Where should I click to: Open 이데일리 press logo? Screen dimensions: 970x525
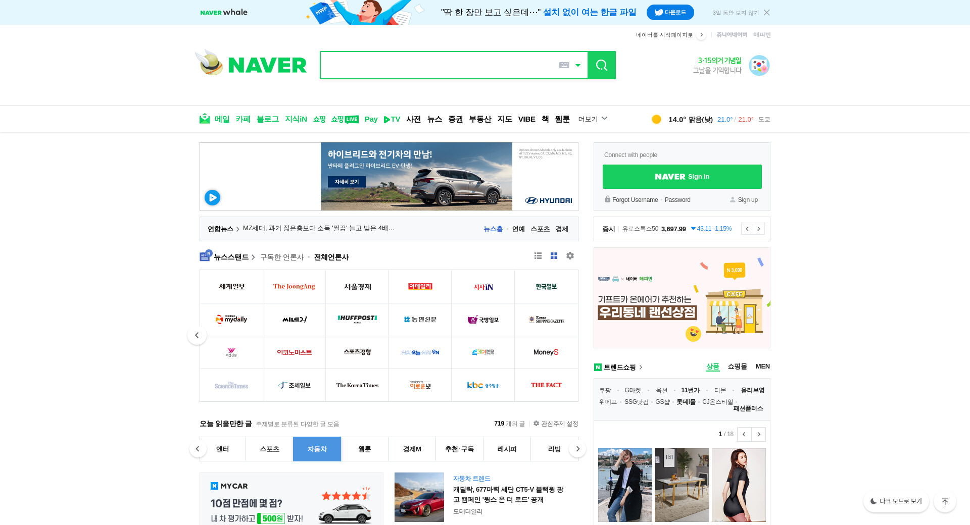[x=420, y=287]
